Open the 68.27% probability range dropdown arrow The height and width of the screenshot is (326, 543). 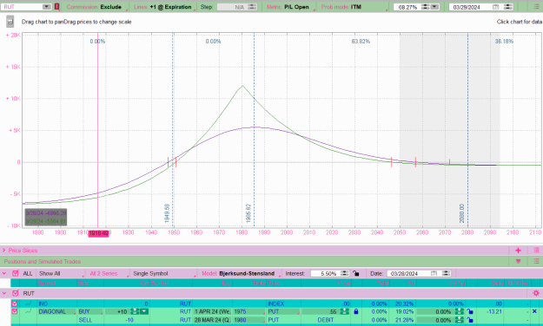(x=434, y=7)
